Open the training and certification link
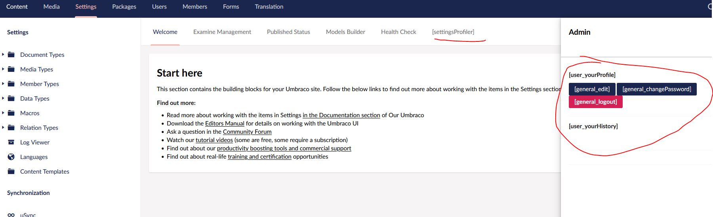The height and width of the screenshot is (217, 713). [259, 157]
